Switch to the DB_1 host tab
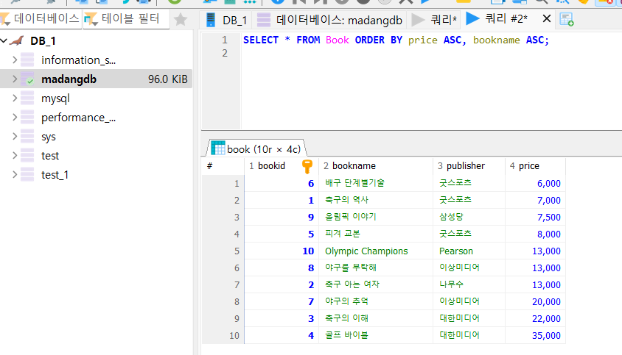Viewport: 622px width, 355px height. pos(226,20)
